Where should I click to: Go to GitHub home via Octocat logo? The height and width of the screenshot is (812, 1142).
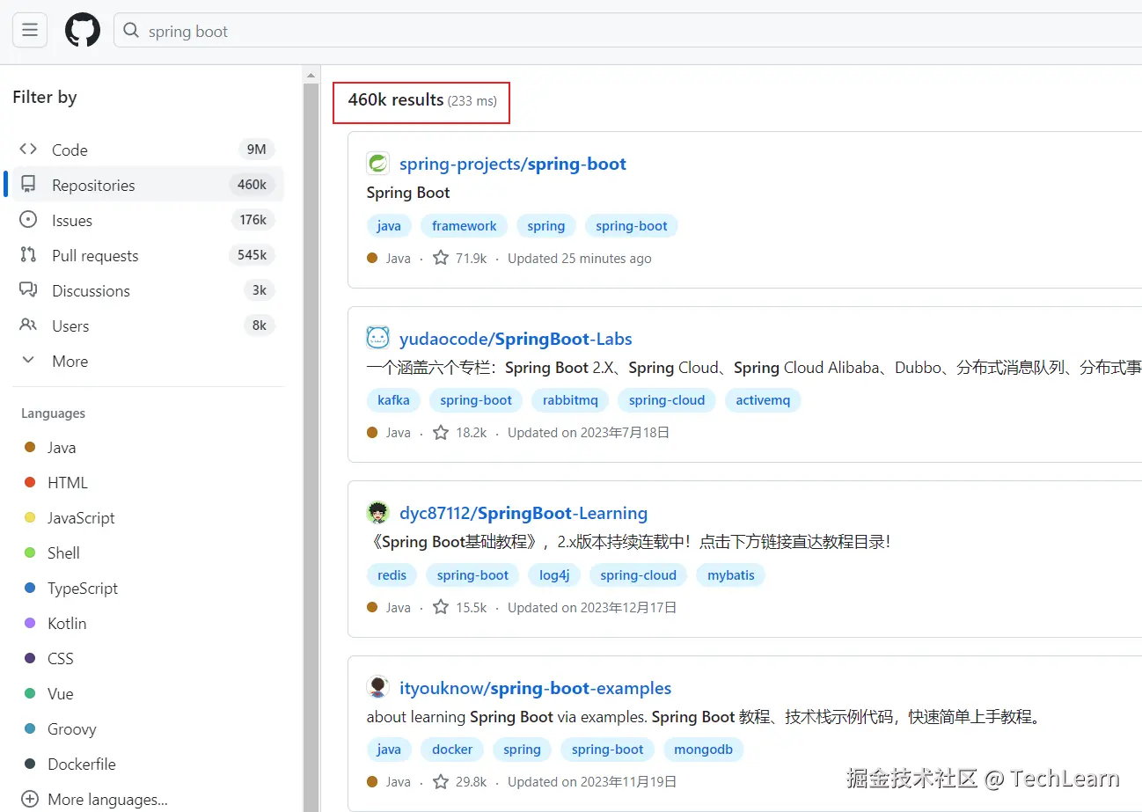click(x=83, y=31)
